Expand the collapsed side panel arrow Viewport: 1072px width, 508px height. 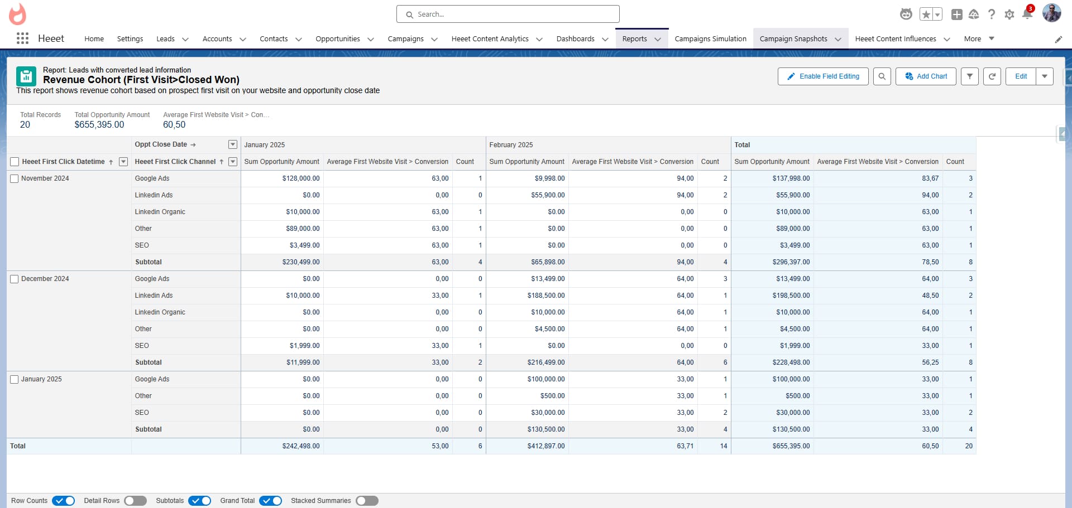point(1063,134)
